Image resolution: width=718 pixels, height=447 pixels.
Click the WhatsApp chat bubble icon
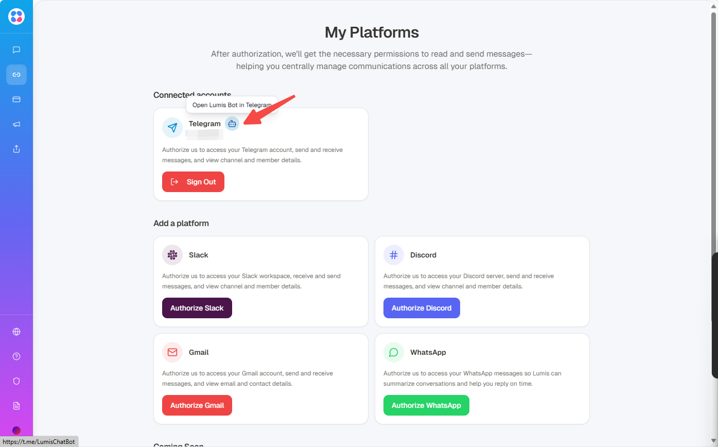pyautogui.click(x=394, y=352)
